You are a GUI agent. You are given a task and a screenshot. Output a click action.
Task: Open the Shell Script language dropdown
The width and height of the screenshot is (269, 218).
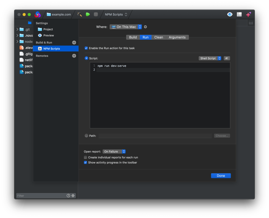210,58
